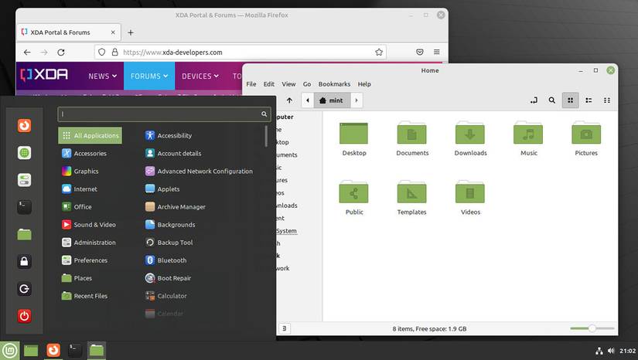Close the XDA Portal & Forums tab
The height and width of the screenshot is (360, 638).
click(113, 32)
